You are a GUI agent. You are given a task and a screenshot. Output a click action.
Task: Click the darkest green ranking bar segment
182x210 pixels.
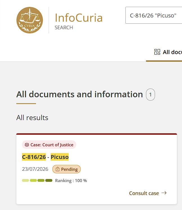[49, 180]
